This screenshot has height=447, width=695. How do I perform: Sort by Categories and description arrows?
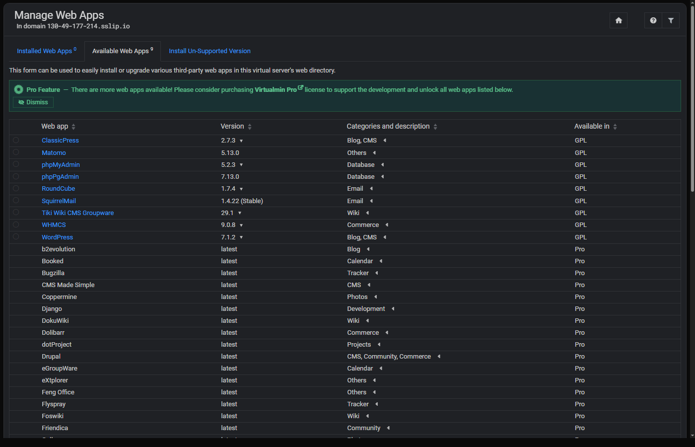(x=435, y=127)
